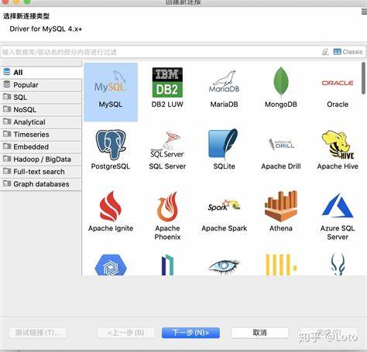Click the blue Next step (N) button
Image resolution: width=367 pixels, height=352 pixels.
point(190,333)
